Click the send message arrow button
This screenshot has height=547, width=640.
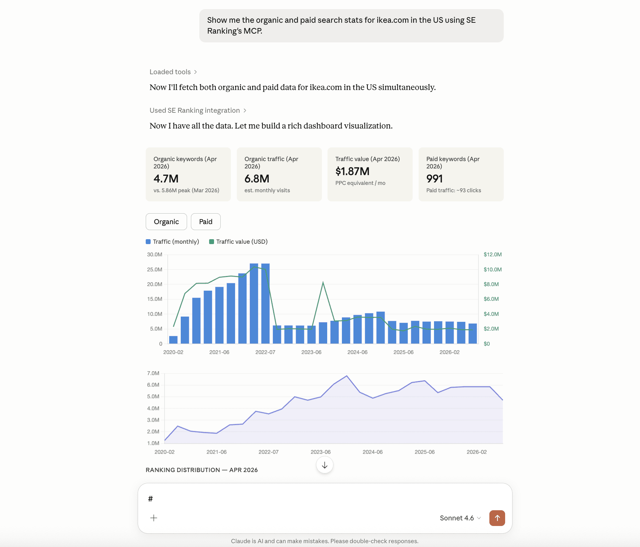[x=497, y=518]
